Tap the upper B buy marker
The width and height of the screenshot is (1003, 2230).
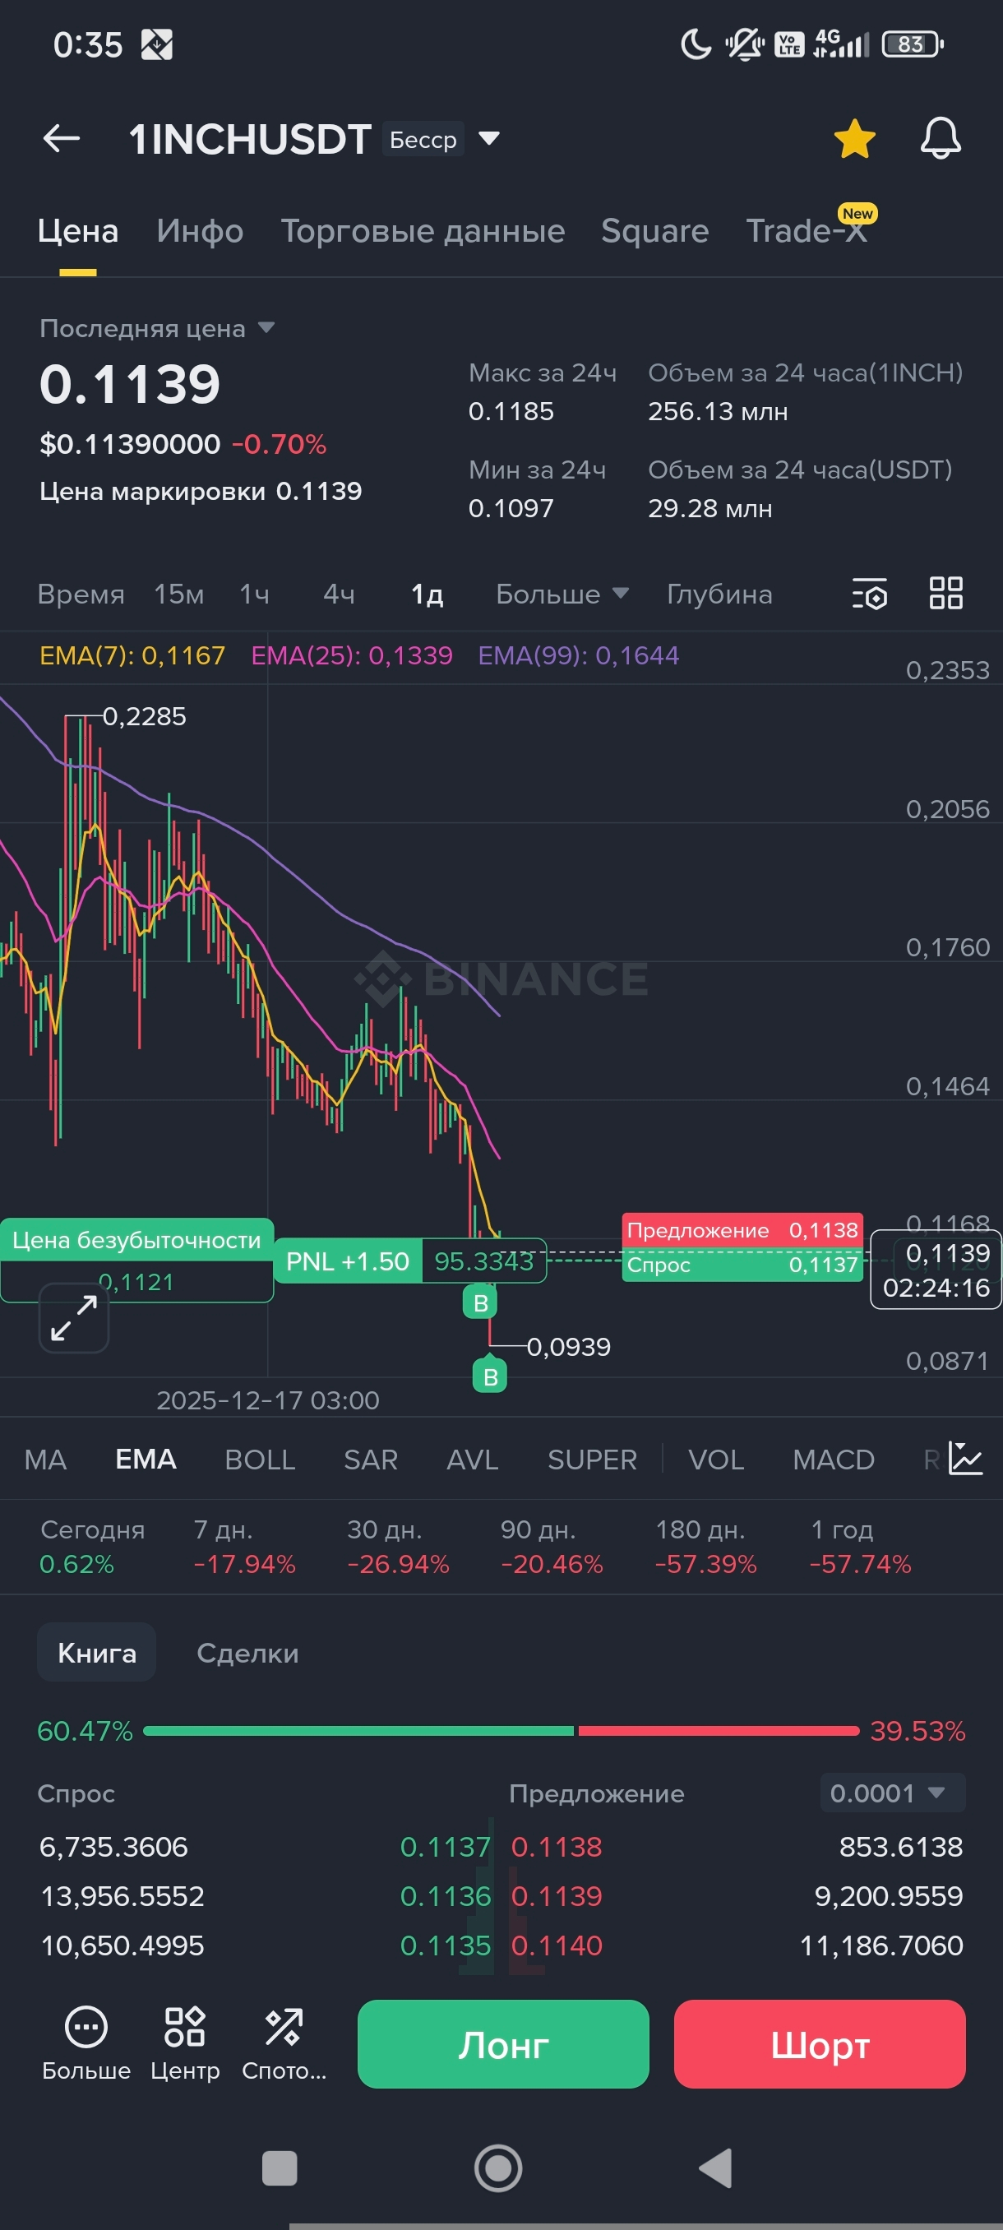pos(480,1302)
